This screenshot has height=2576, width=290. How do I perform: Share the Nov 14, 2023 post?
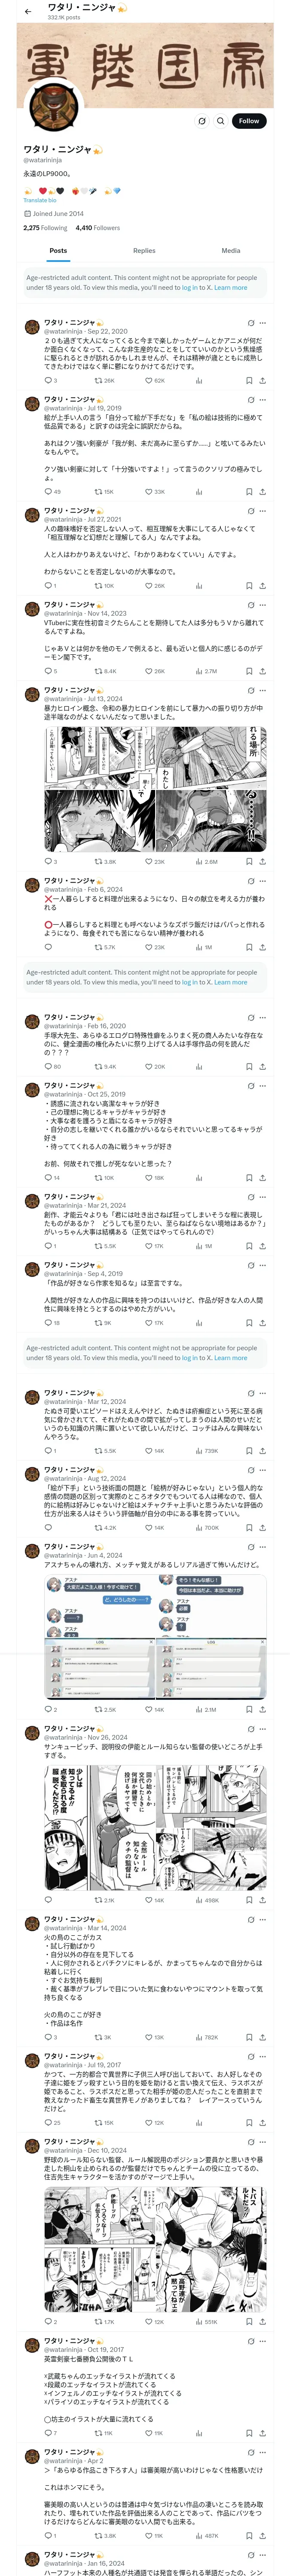pos(262,671)
